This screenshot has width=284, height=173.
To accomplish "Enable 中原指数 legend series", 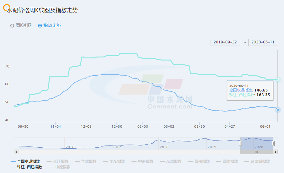I will pos(60,167).
